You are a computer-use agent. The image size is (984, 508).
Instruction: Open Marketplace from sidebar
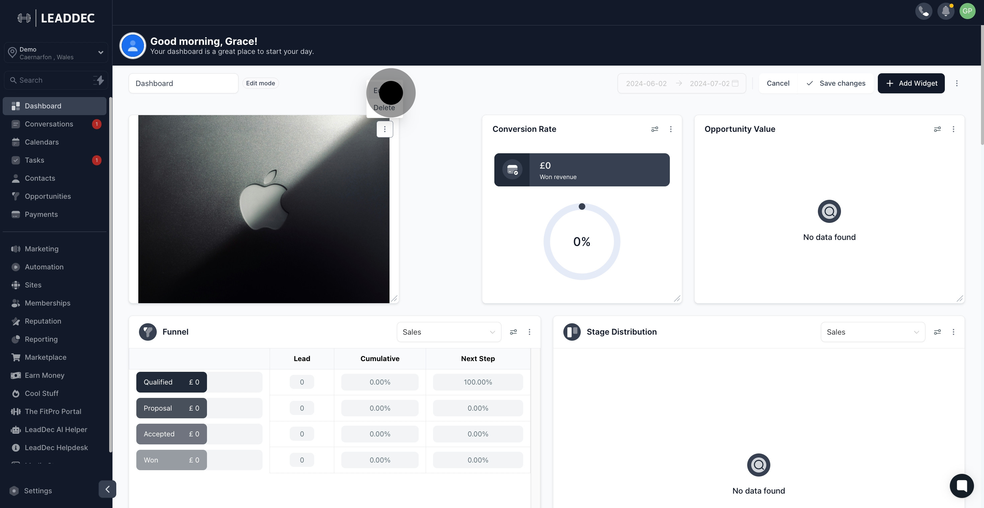click(x=55, y=357)
